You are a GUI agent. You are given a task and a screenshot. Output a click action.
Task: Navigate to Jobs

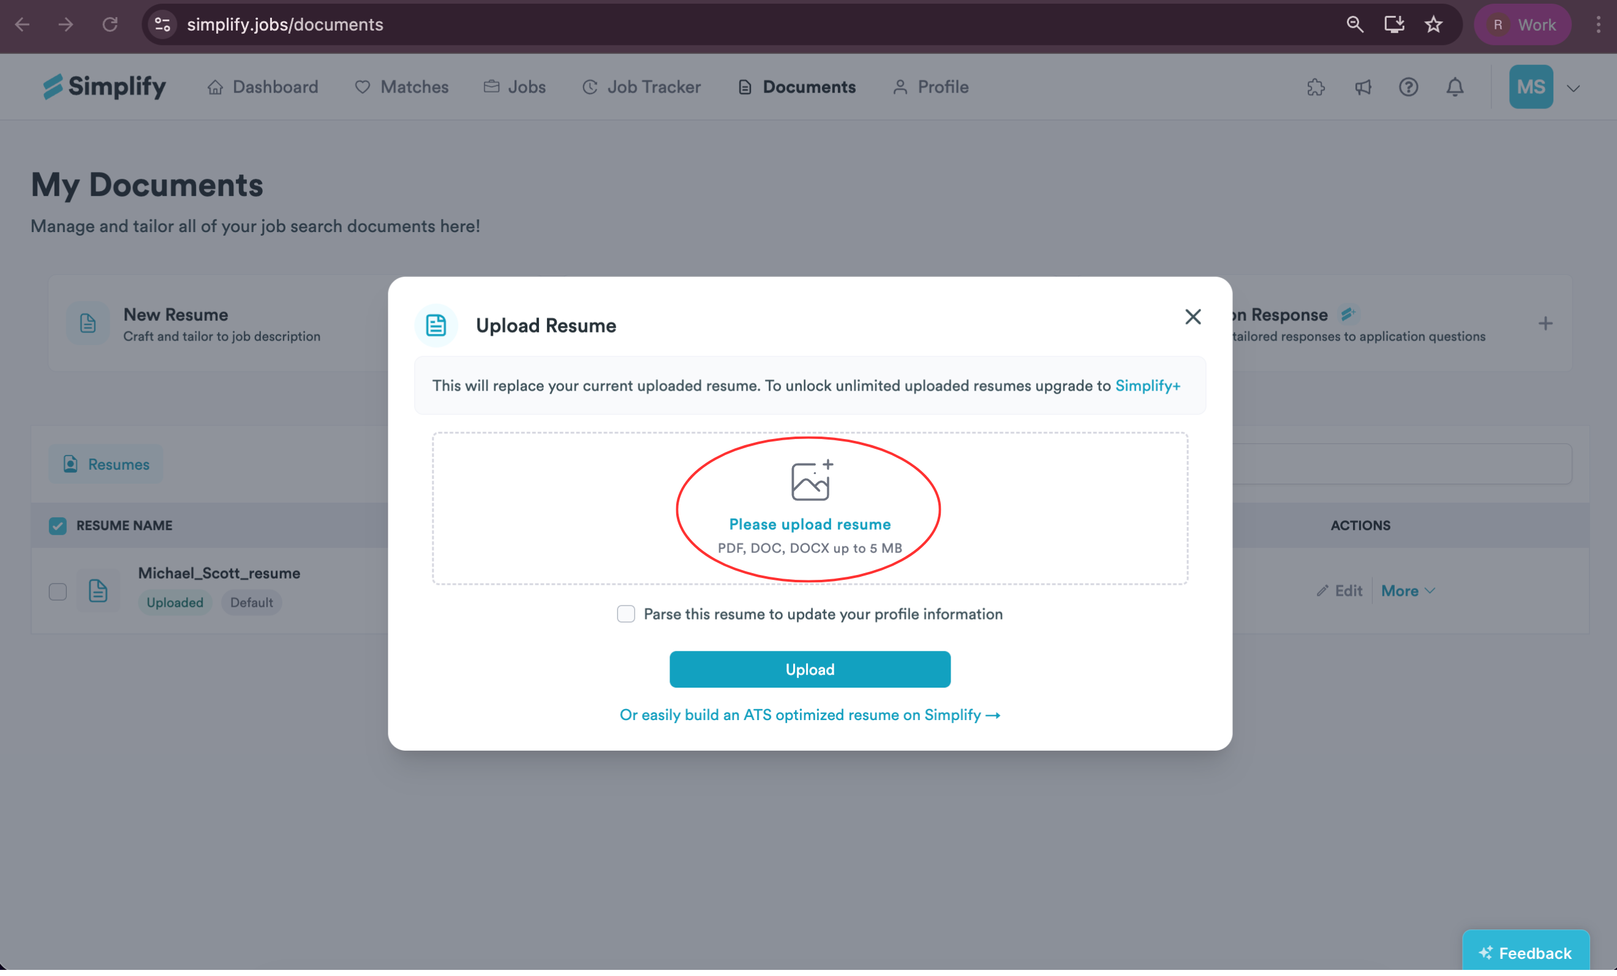pyautogui.click(x=514, y=86)
